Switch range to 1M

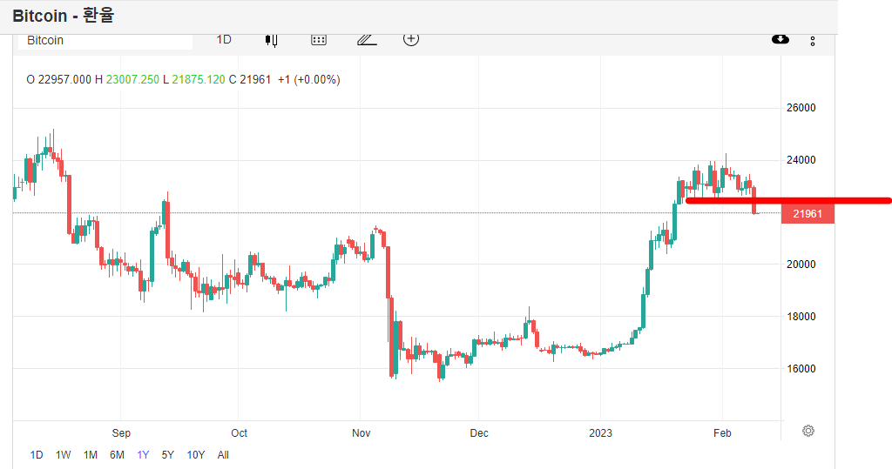(x=91, y=455)
